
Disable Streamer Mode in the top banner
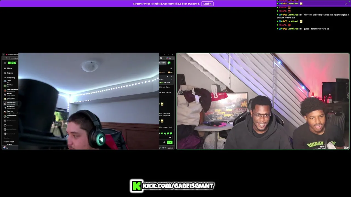click(207, 4)
